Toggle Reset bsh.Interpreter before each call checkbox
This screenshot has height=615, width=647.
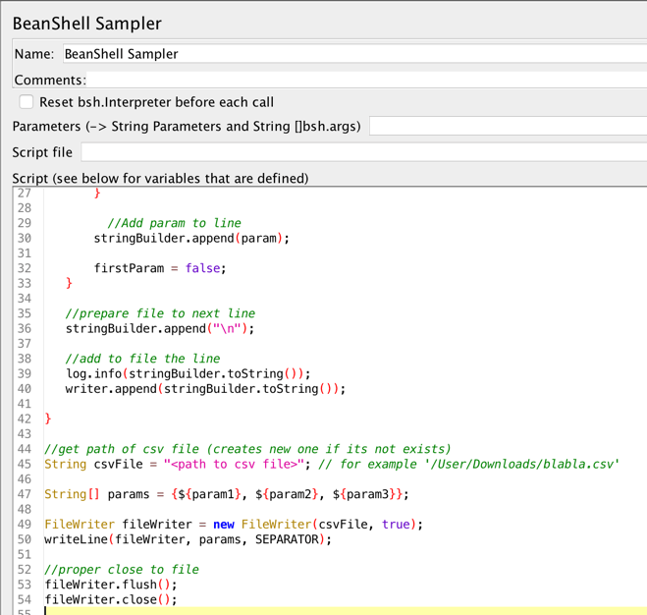(27, 102)
